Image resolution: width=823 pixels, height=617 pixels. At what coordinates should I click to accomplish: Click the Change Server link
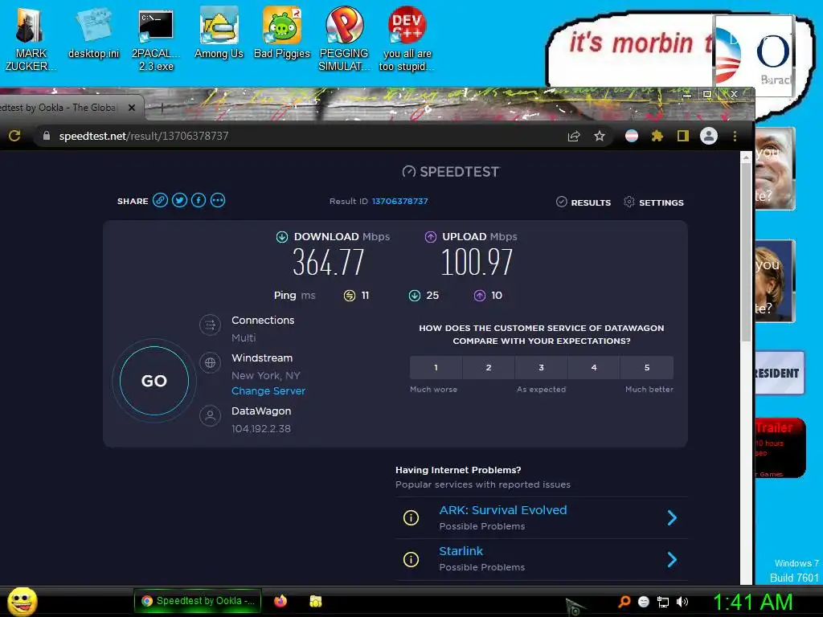click(268, 391)
